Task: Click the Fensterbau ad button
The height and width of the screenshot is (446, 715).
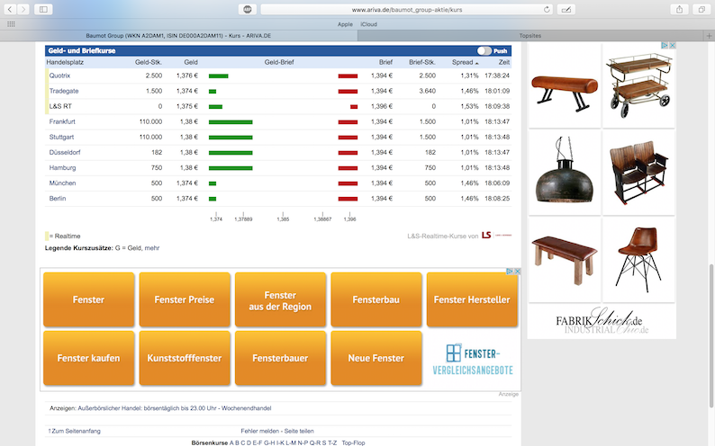Action: coord(376,299)
